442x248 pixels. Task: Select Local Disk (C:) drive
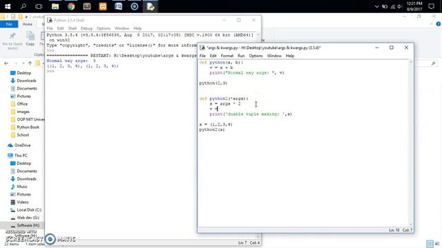click(29, 209)
